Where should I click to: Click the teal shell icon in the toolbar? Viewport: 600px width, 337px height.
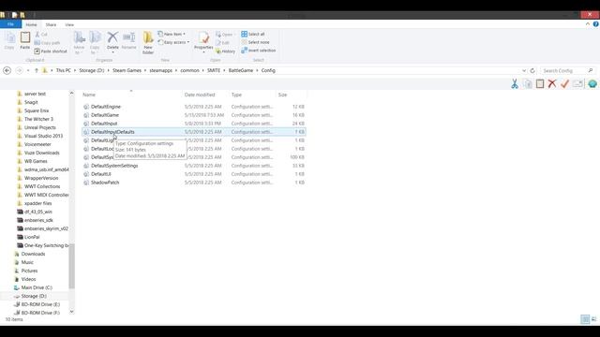(x=592, y=83)
